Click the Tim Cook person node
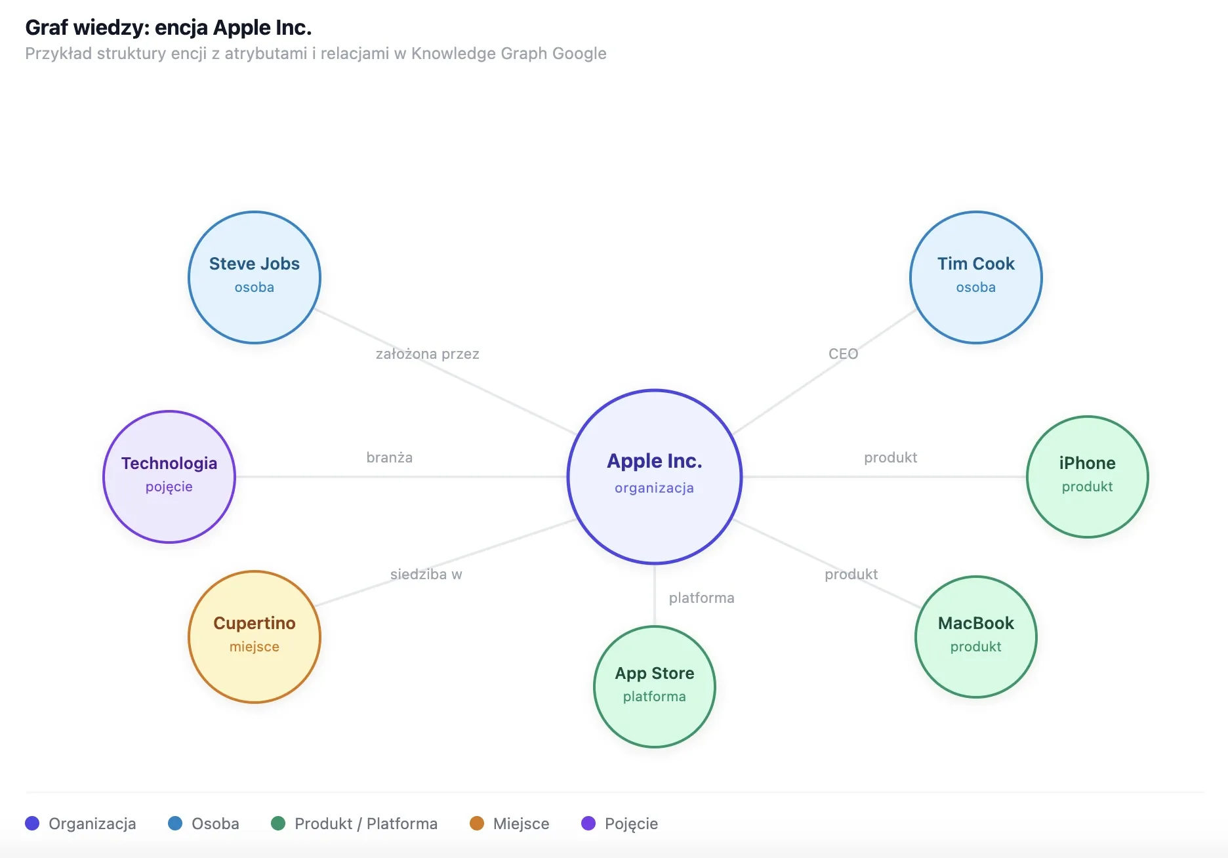Viewport: 1228px width, 858px height. [x=976, y=277]
